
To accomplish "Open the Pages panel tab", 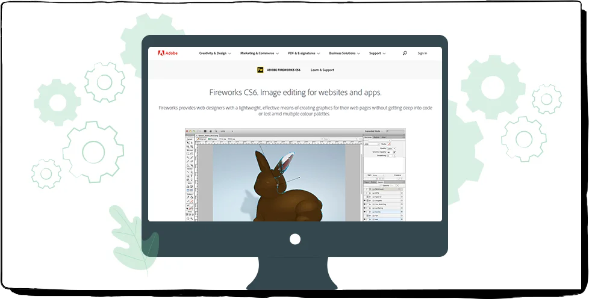I will [366, 182].
